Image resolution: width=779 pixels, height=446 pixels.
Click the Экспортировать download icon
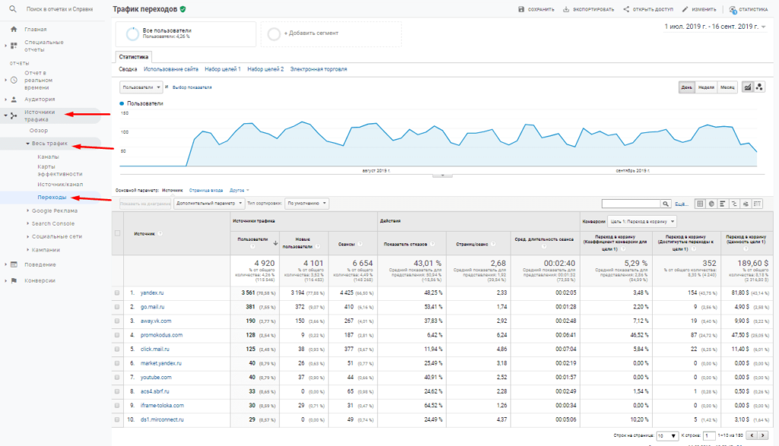click(567, 10)
